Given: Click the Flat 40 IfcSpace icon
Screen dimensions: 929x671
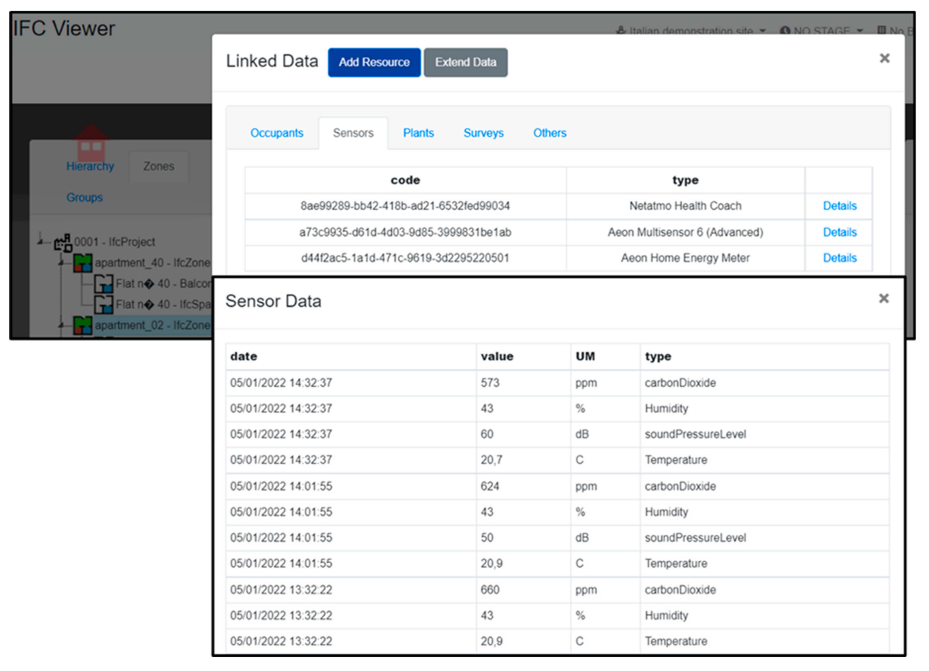Looking at the screenshot, I should (104, 304).
